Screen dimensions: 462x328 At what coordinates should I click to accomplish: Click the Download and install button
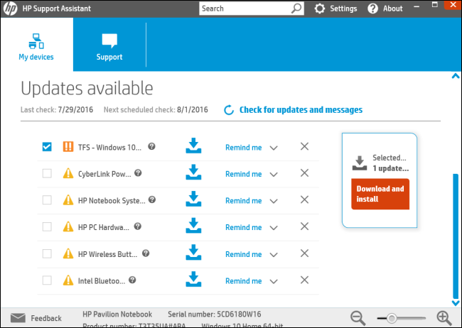(x=380, y=194)
